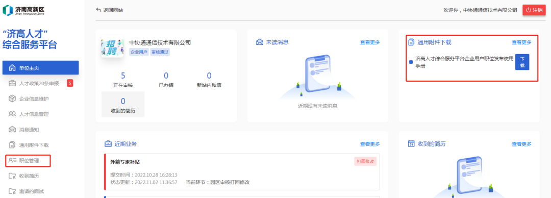Image resolution: width=551 pixels, height=198 pixels.
Task: Click the home icon beside 单位主页
Action: (x=12, y=67)
